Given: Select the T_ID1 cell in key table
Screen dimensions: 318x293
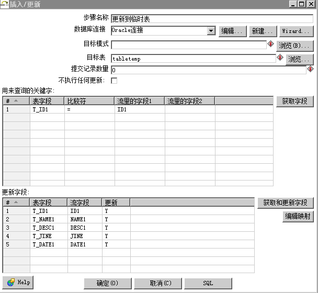Looking at the screenshot, I should click(47, 109).
